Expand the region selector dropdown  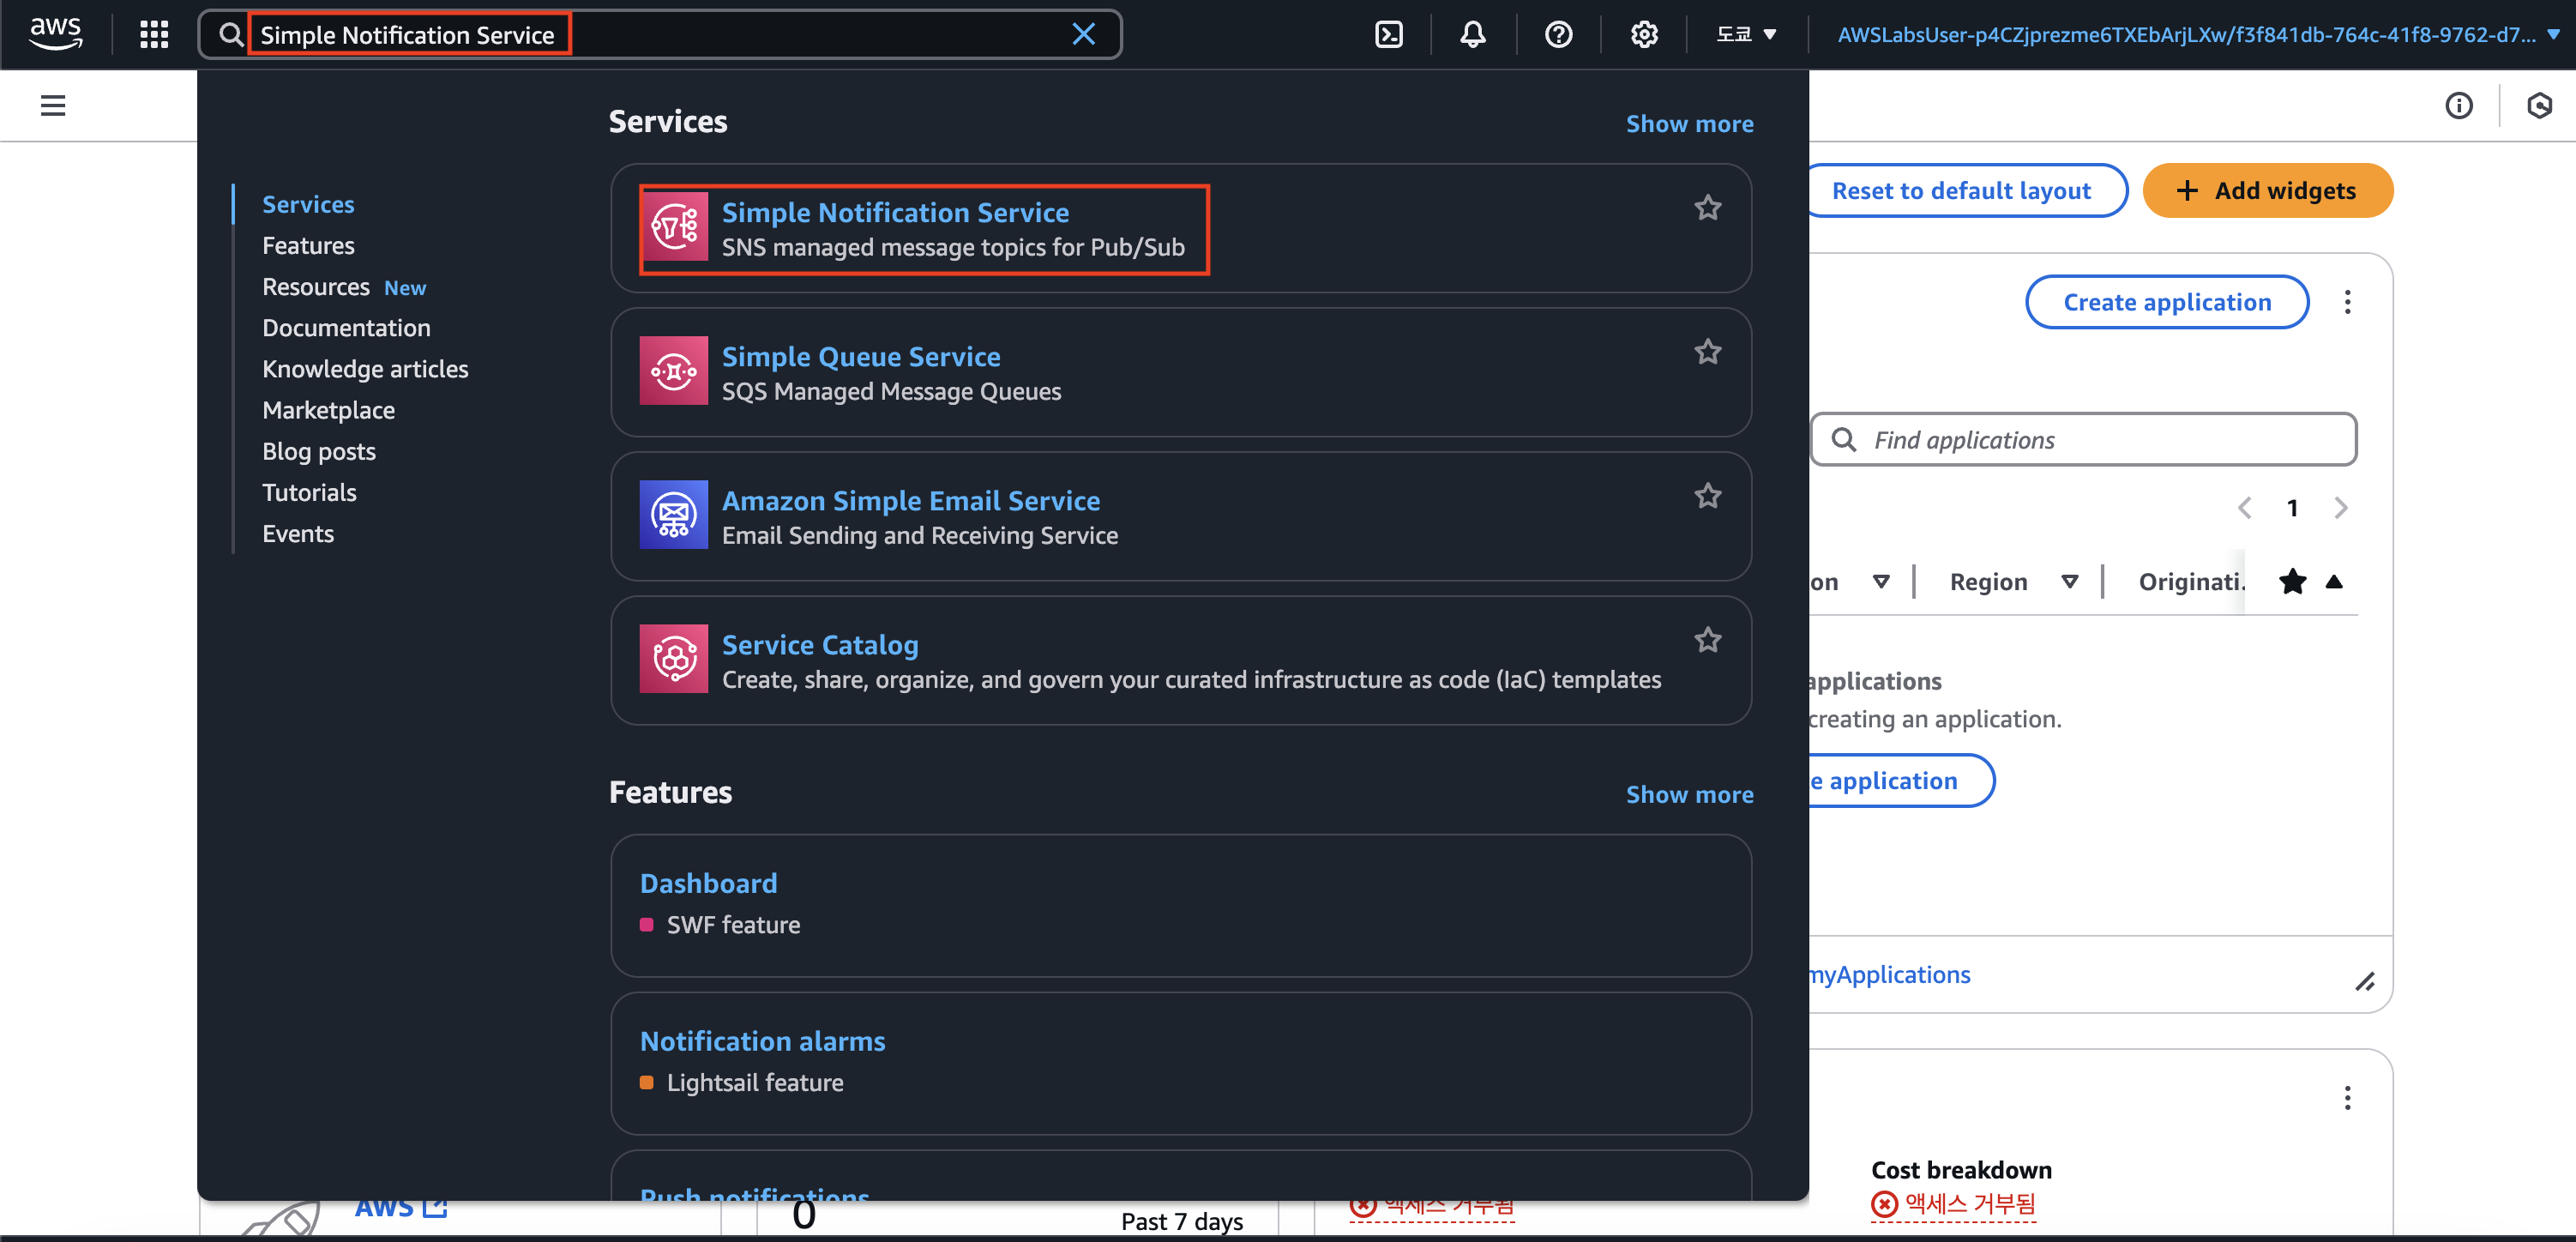click(x=1746, y=35)
